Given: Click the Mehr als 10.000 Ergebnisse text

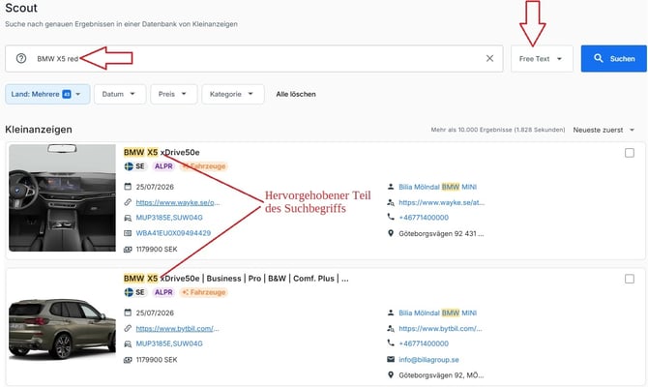Looking at the screenshot, I should pos(498,130).
